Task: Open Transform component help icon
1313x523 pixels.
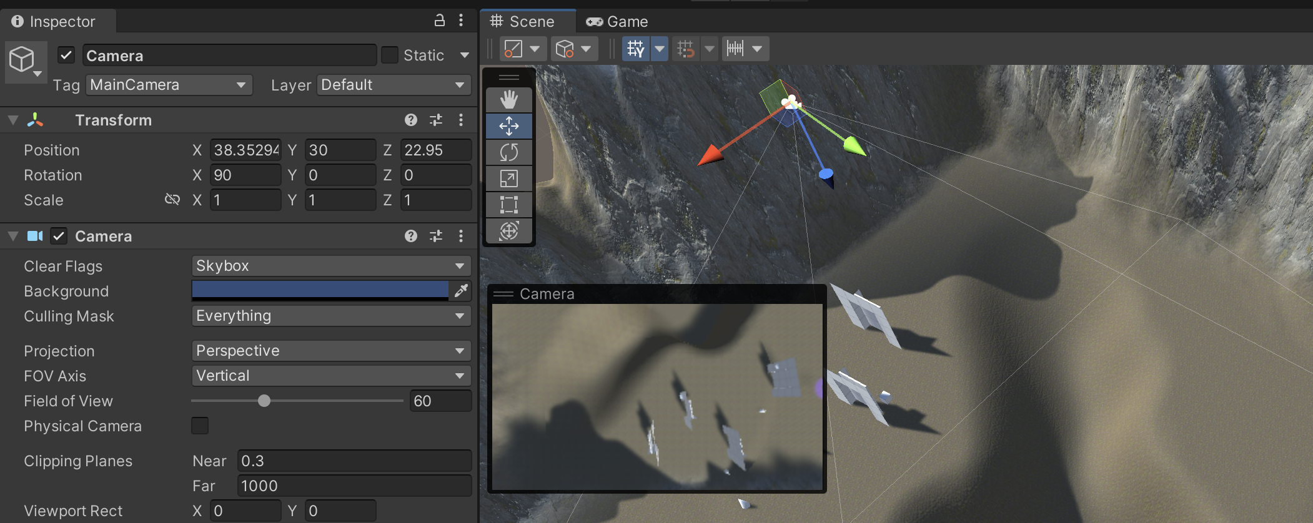Action: pos(410,120)
